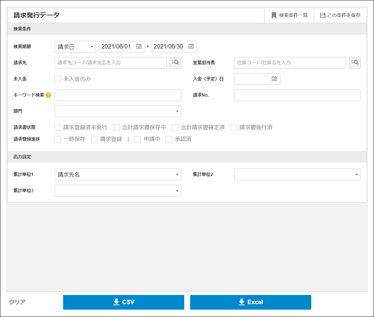The height and width of the screenshot is (317, 374).
Task: Check the 請求書発行済 checkbox
Action: point(234,127)
